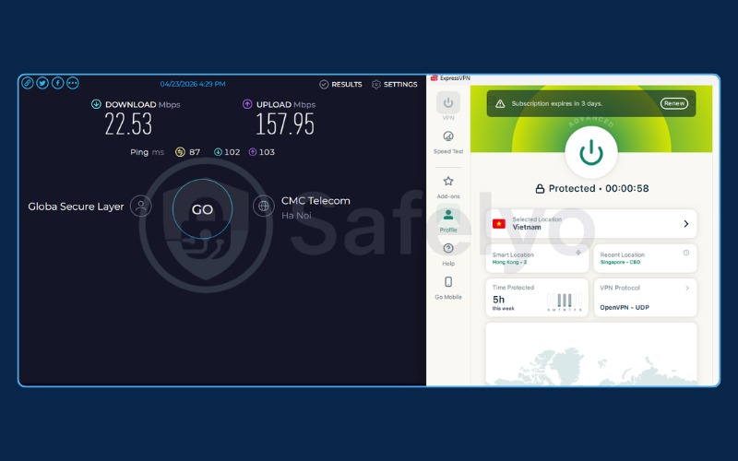The image size is (738, 461).
Task: Click the user icon beside Globa Secure Layer
Action: point(140,206)
